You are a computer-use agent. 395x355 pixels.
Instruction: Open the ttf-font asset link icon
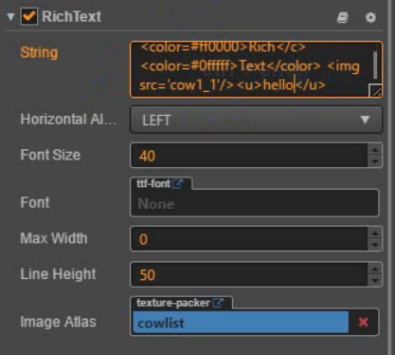coord(178,183)
